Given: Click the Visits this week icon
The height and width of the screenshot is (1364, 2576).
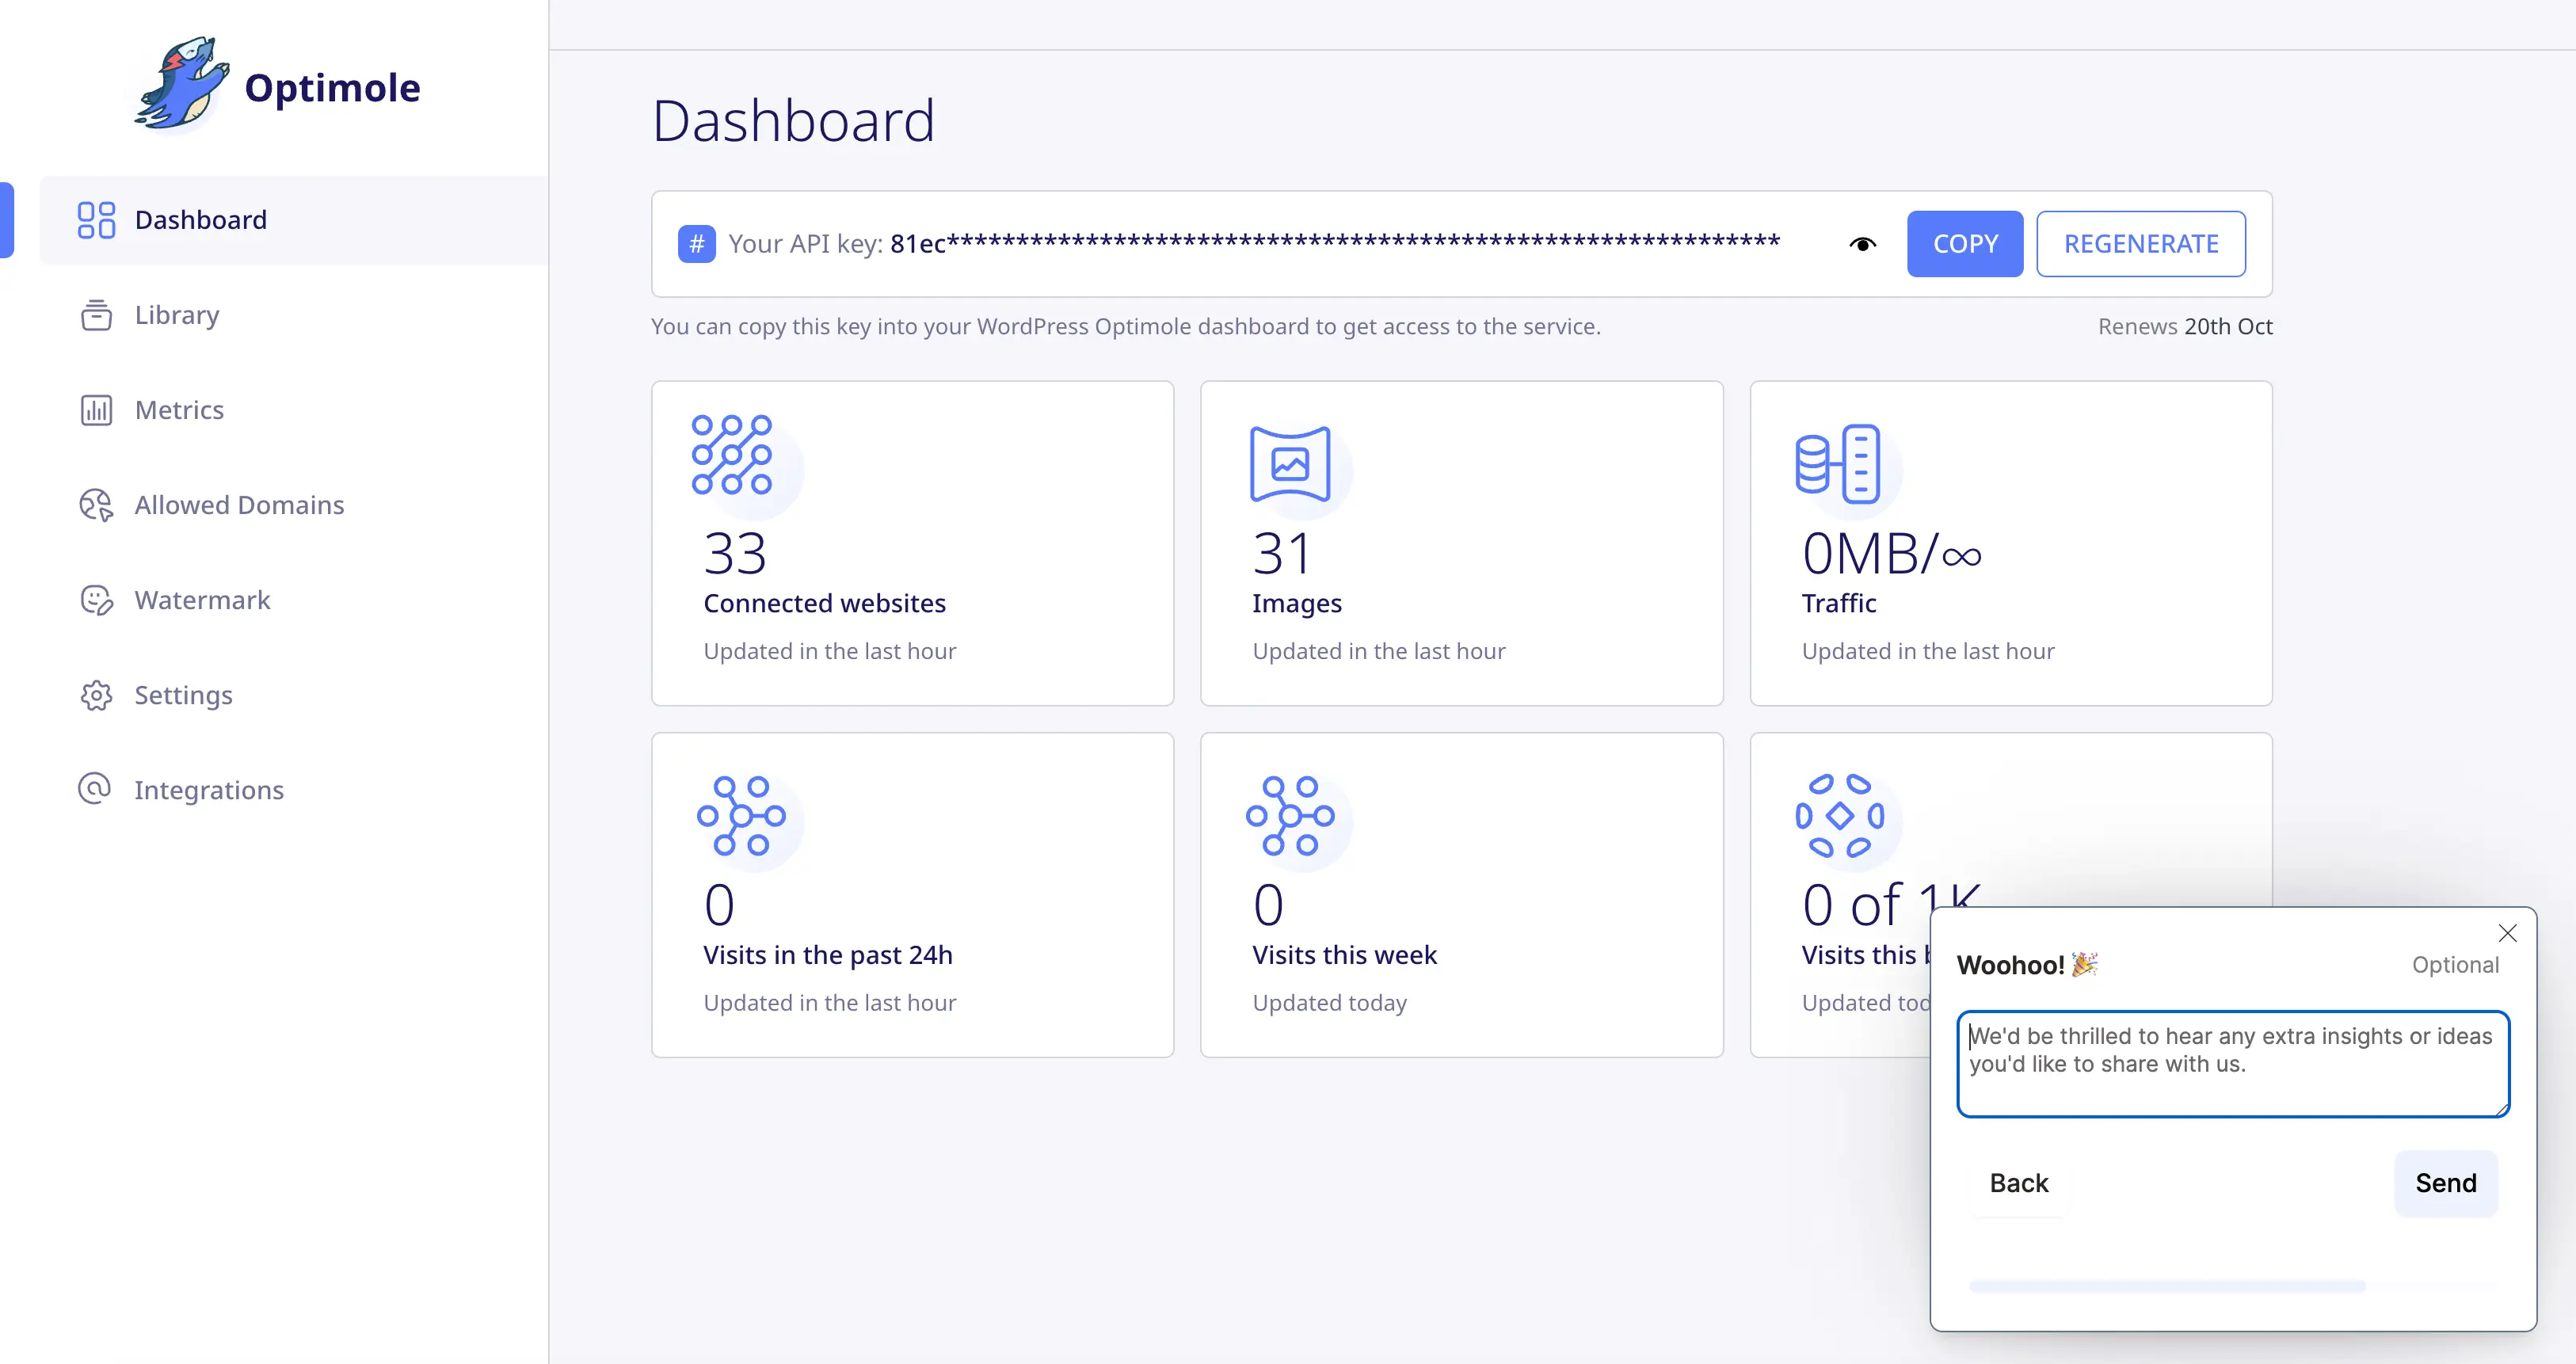Looking at the screenshot, I should point(1290,816).
